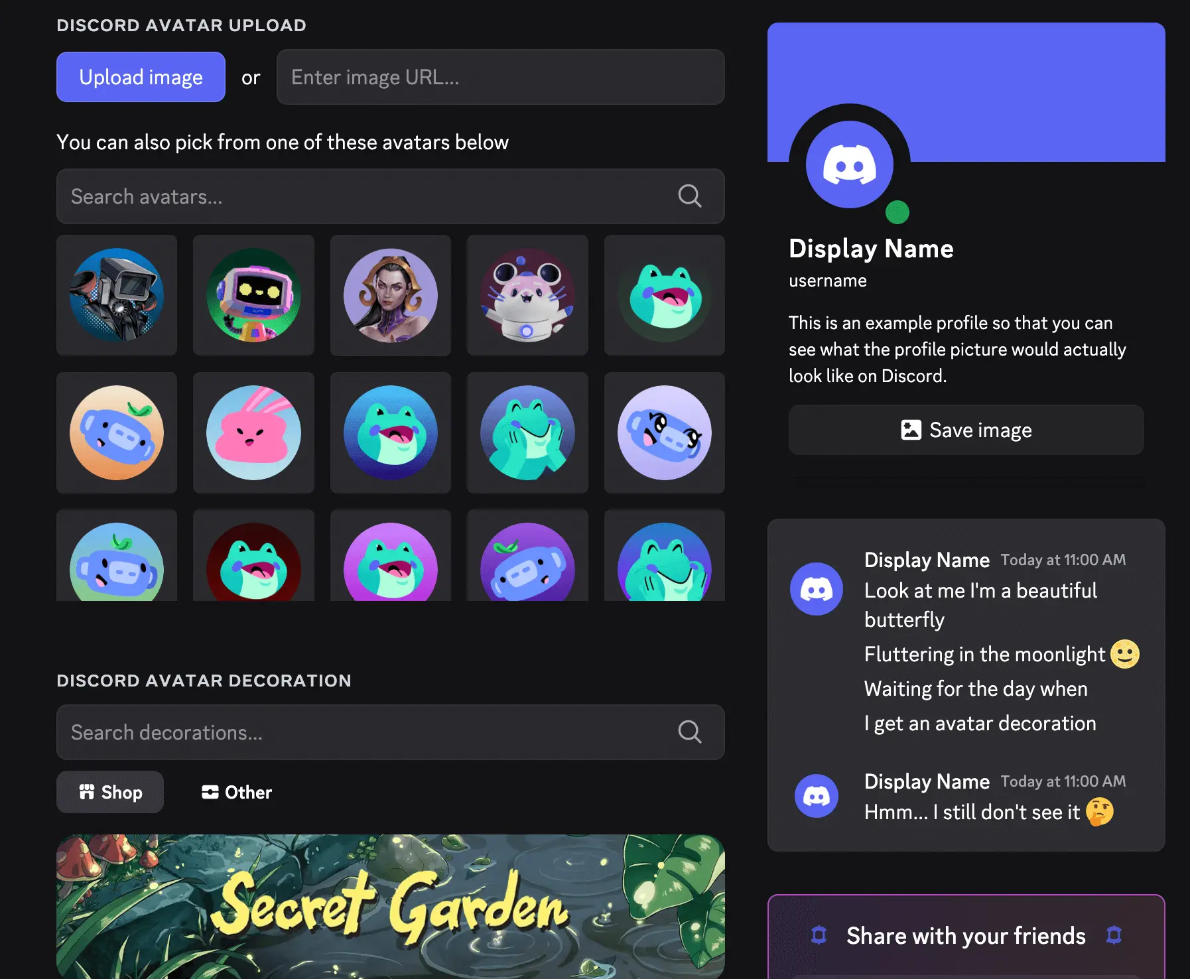Select the laughing frog on magenta avatar

tap(391, 556)
